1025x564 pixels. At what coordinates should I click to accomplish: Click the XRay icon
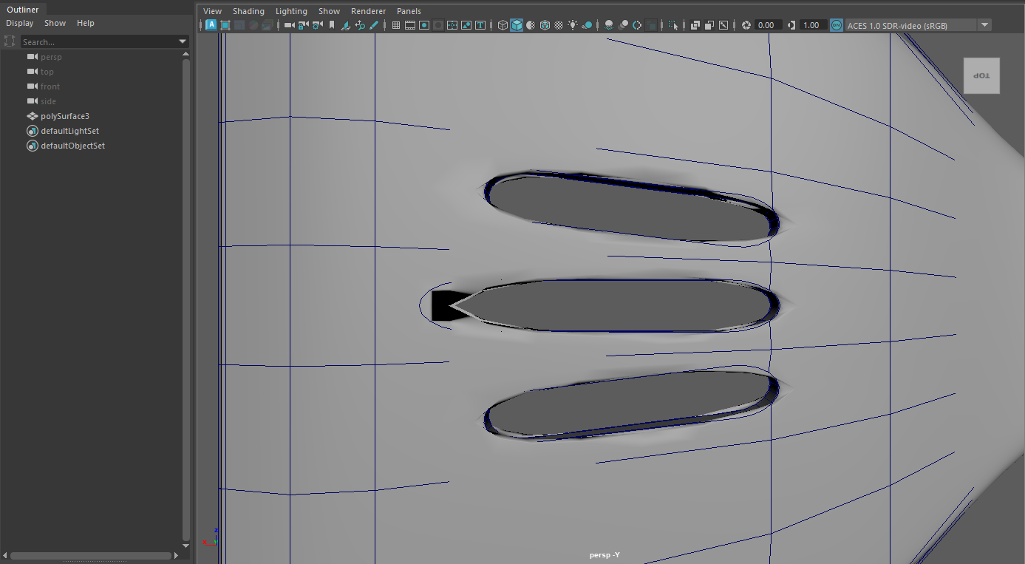click(695, 25)
